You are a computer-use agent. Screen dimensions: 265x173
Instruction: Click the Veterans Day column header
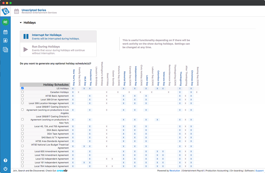(x=164, y=79)
